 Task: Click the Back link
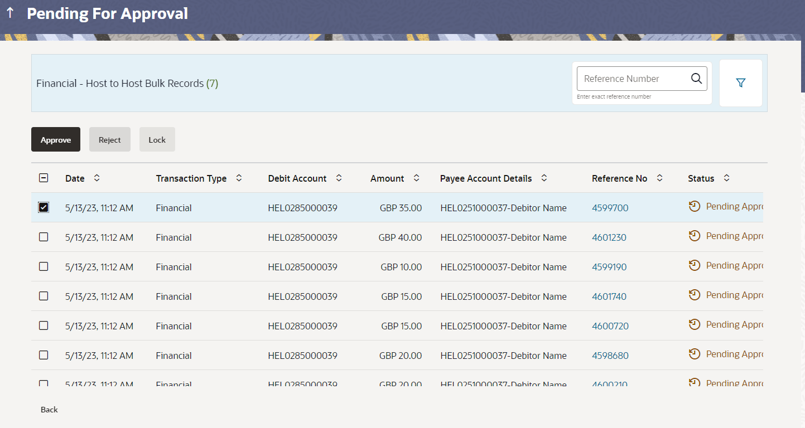(49, 410)
